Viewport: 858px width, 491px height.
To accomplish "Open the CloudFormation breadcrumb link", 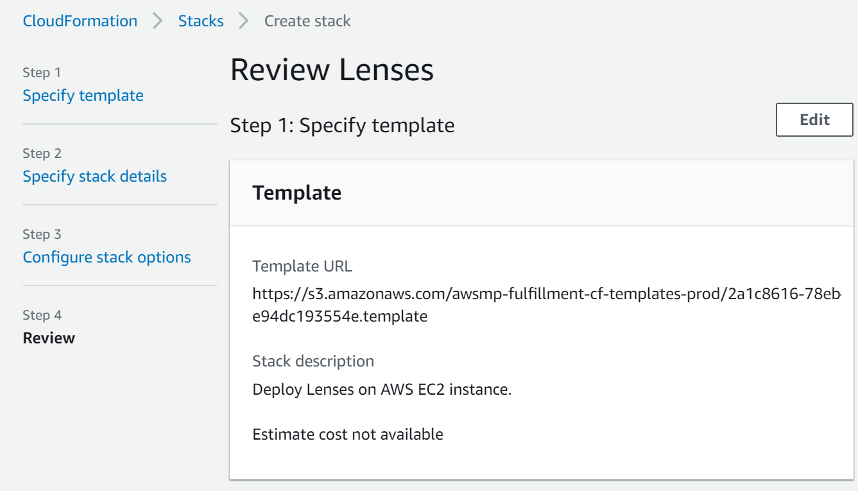I will tap(80, 21).
